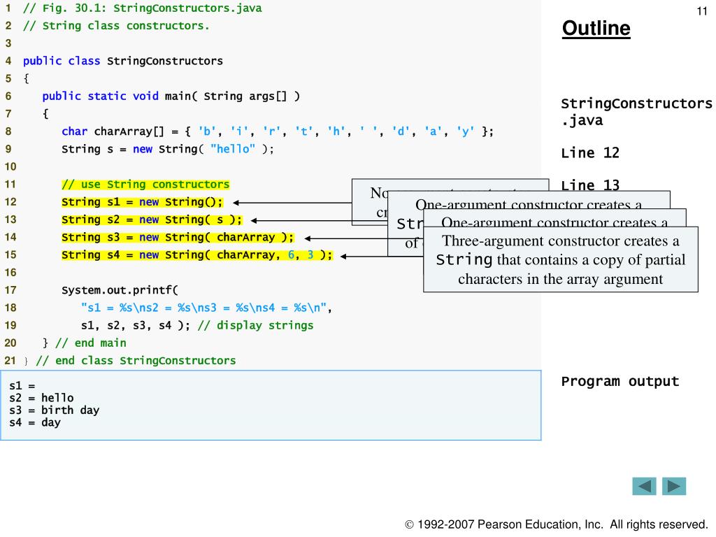This screenshot has height=537, width=716.
Task: Click the new String("hello") statement
Action: [168, 150]
